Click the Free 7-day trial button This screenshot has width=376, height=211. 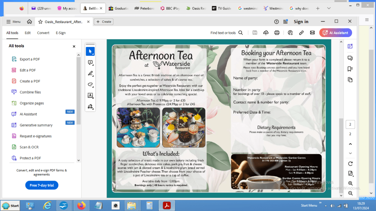point(42,185)
